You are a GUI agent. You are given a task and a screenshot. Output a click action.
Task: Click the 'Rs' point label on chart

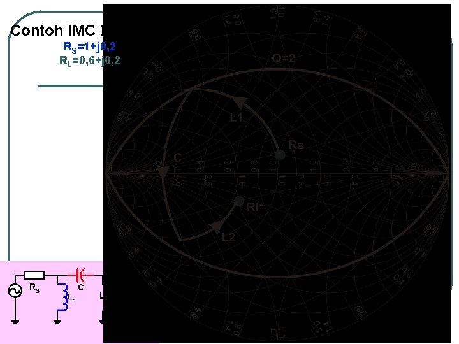pyautogui.click(x=295, y=145)
